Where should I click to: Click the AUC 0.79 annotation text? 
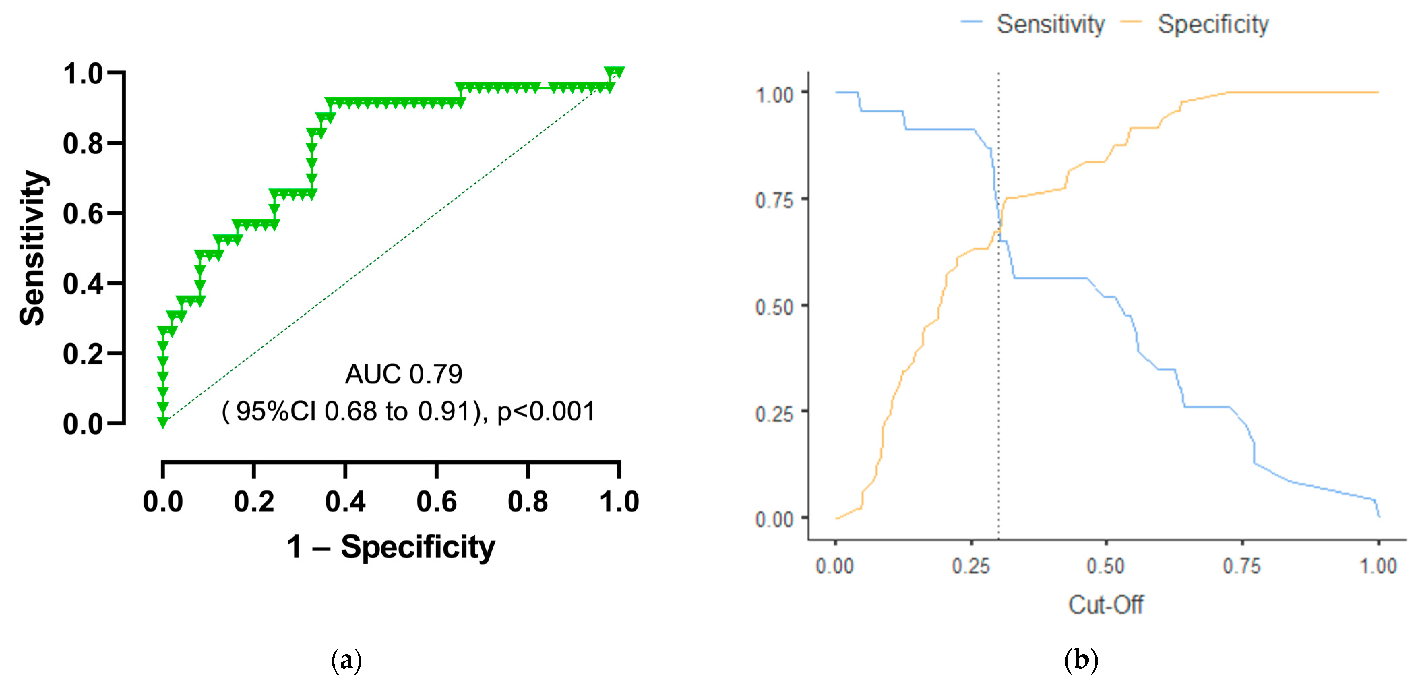click(403, 374)
